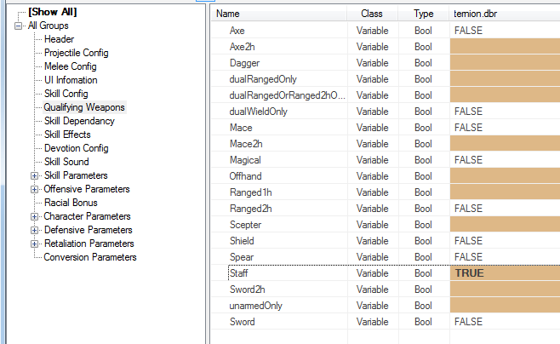Click the Staff TRUE value cell
Screen dimensions: 560x344
[x=505, y=273]
